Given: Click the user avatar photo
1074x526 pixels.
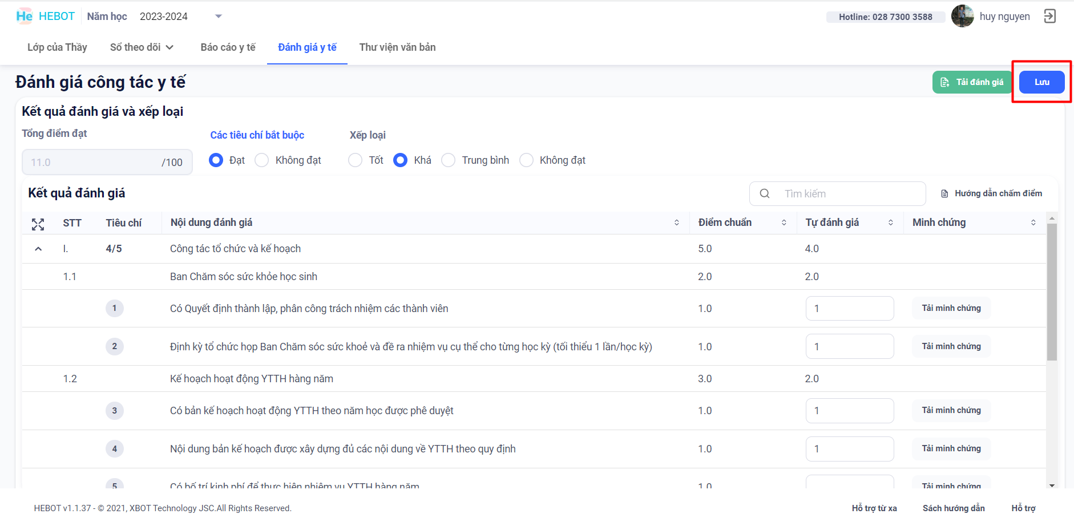Looking at the screenshot, I should pos(963,16).
